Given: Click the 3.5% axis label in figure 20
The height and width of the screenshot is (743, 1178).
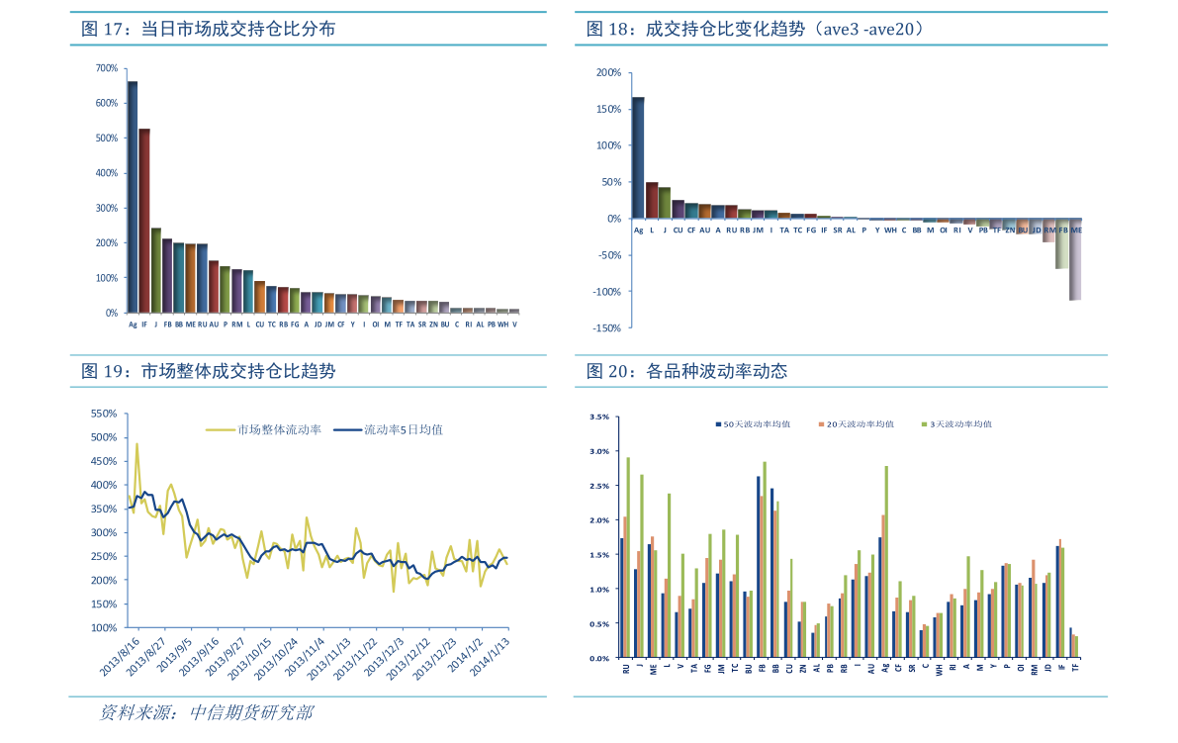Looking at the screenshot, I should click(x=599, y=417).
